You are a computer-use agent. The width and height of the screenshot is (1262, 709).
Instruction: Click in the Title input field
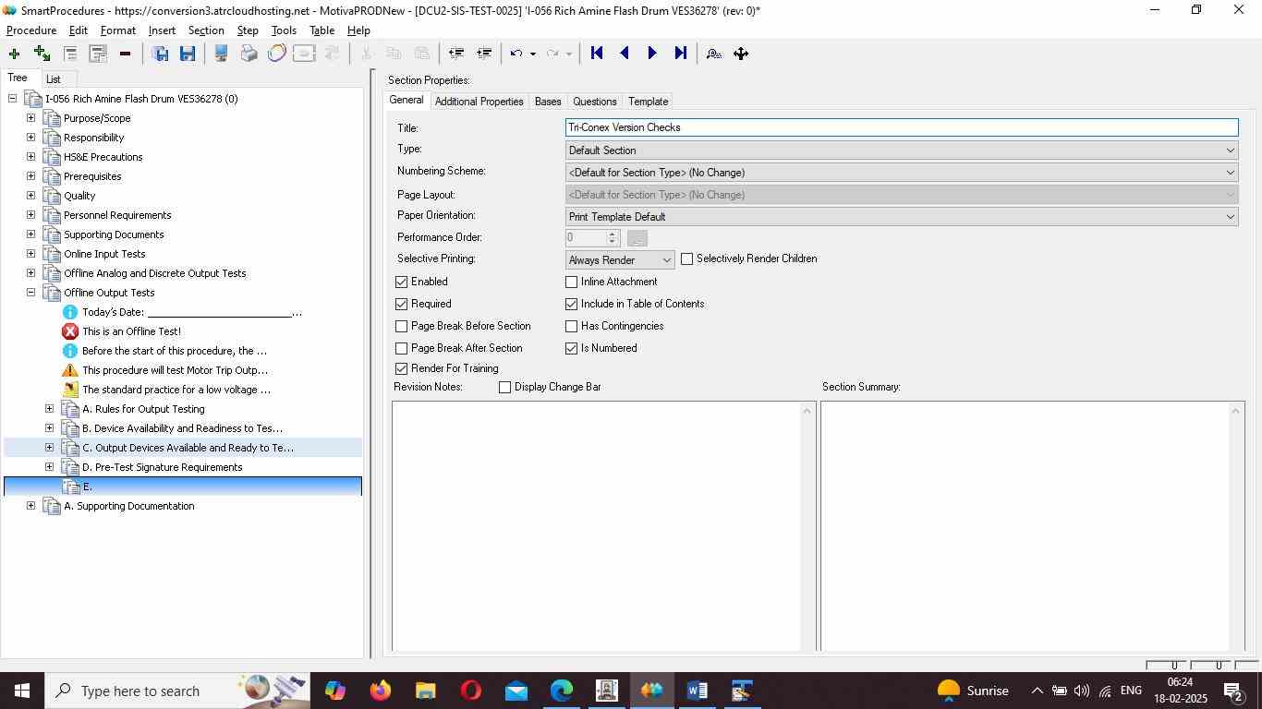point(902,127)
